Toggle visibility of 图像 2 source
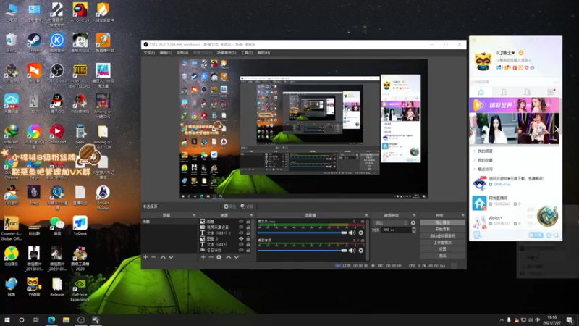The height and width of the screenshot is (326, 579). (241, 239)
